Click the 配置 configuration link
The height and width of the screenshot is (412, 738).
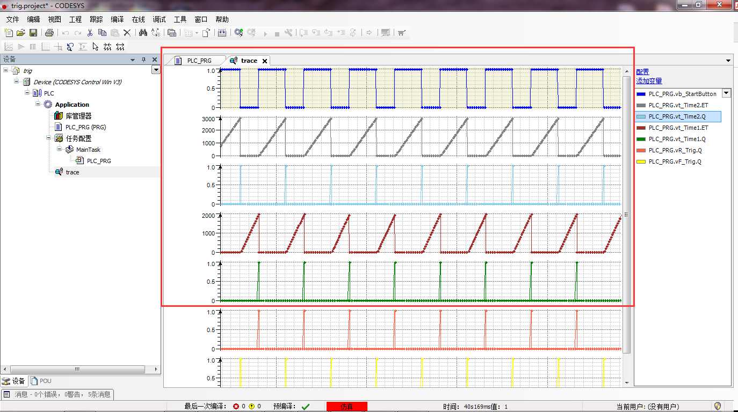tap(642, 72)
